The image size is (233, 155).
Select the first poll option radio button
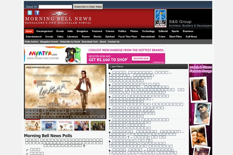(x=28, y=150)
